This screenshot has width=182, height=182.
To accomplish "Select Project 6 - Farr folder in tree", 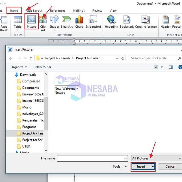I will click(25, 133).
